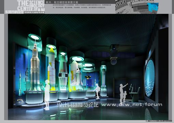Click the rightmost small rocket display column
The width and height of the screenshot is (174, 123).
coord(103,78)
